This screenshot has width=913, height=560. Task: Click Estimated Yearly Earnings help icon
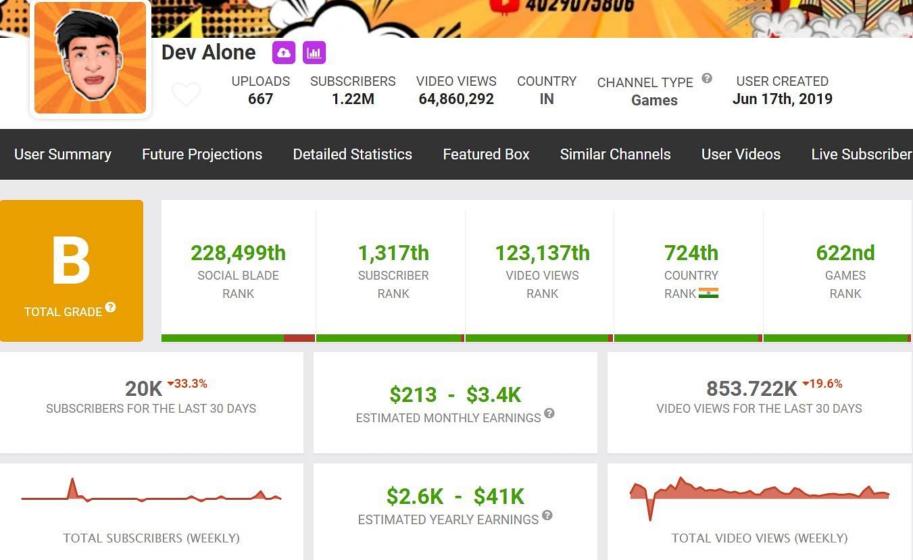(x=547, y=515)
